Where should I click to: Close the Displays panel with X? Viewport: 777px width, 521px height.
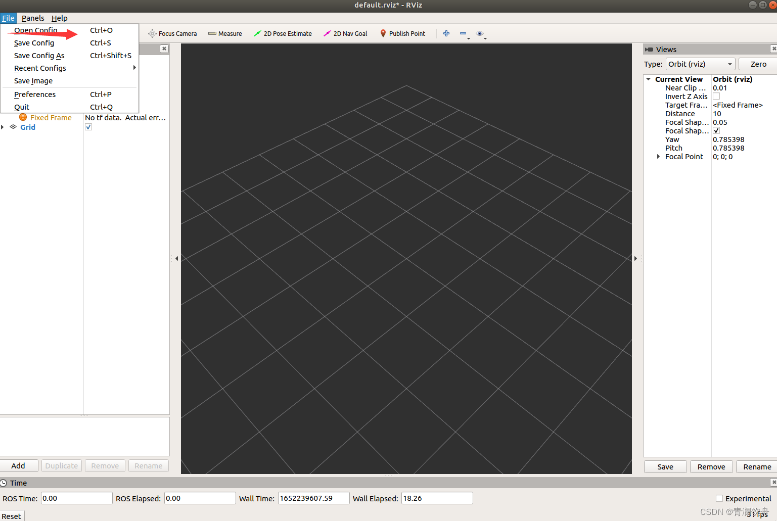164,49
